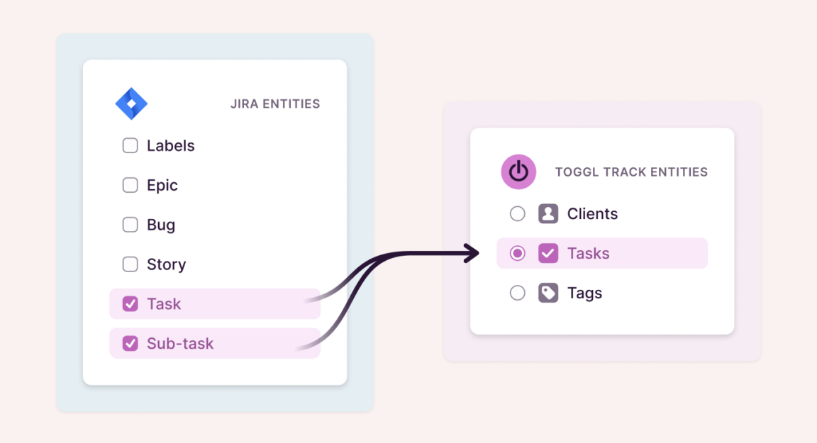Click the Clients avatar icon
Viewport: 817px width, 443px height.
point(548,213)
